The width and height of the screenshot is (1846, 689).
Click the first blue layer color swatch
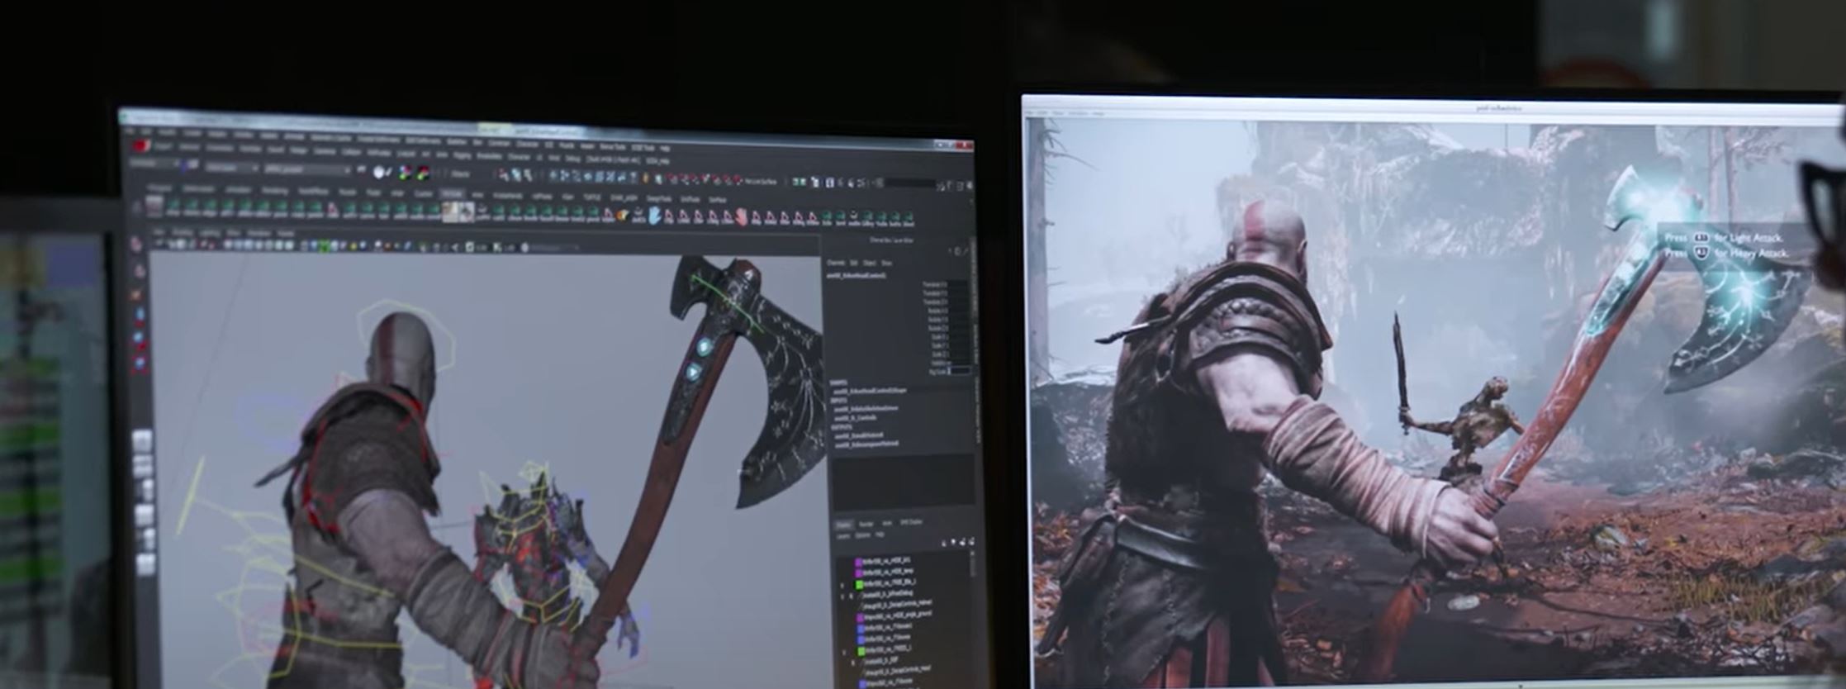[861, 629]
